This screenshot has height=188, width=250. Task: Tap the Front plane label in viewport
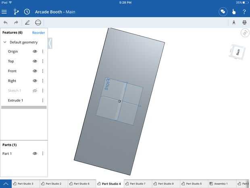107,84
